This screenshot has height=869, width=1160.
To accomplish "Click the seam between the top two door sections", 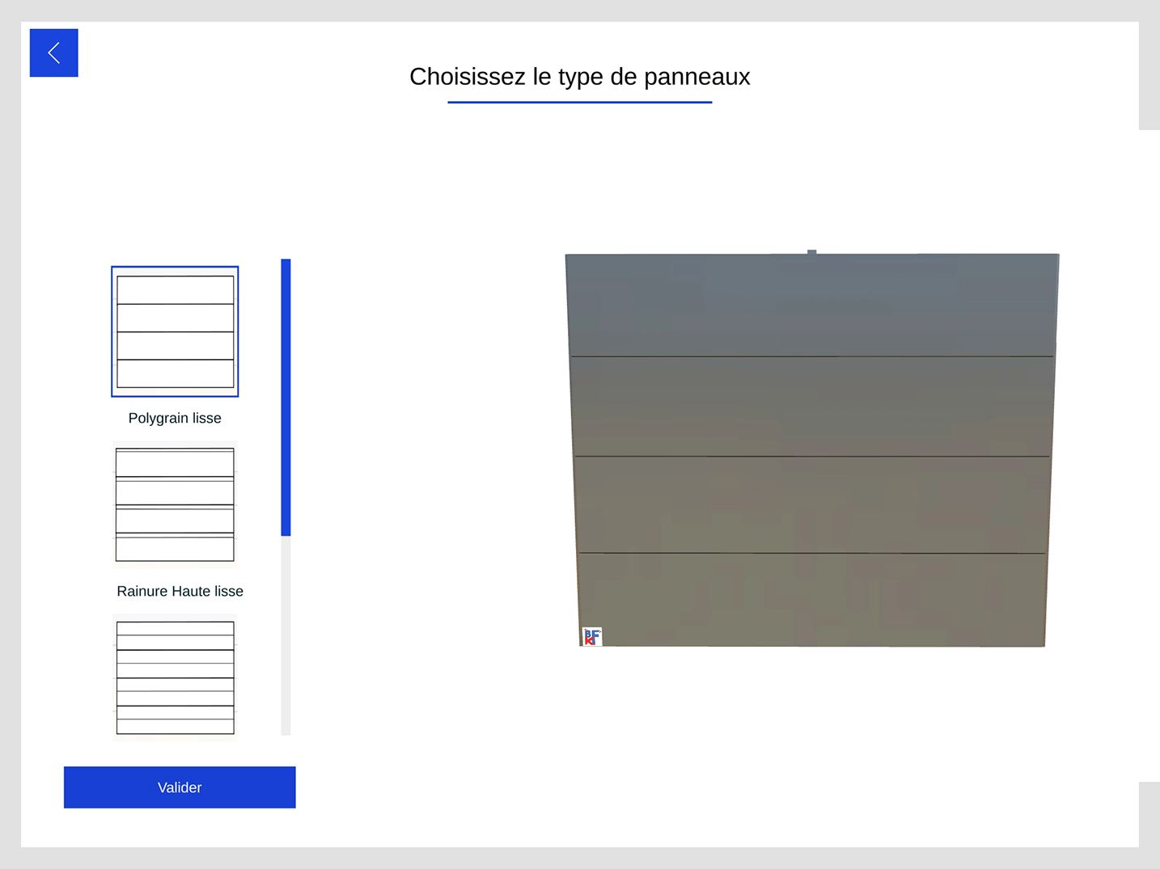I will pyautogui.click(x=811, y=356).
